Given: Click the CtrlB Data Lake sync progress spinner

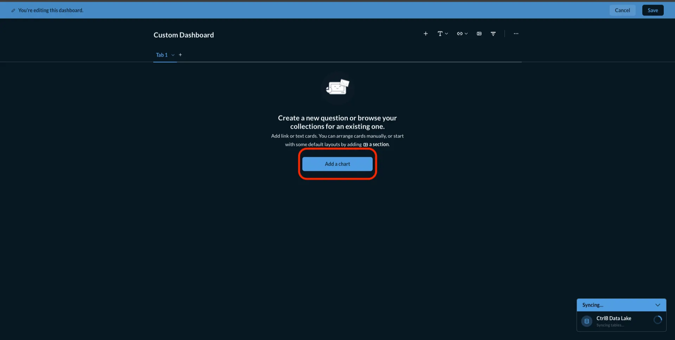Looking at the screenshot, I should tap(657, 320).
